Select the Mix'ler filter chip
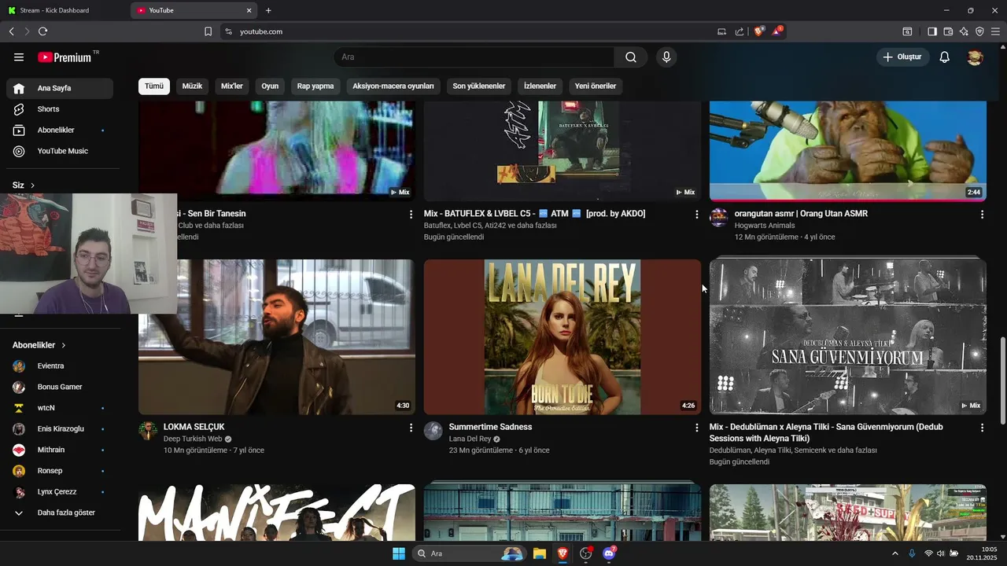The width and height of the screenshot is (1007, 566). click(232, 86)
